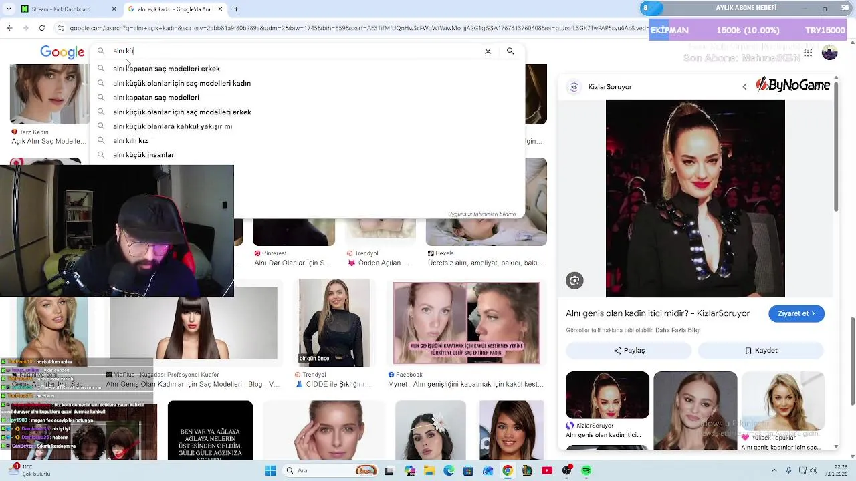Screen dimensions: 856x481
Task: Open Windows Start menu
Action: (270, 470)
